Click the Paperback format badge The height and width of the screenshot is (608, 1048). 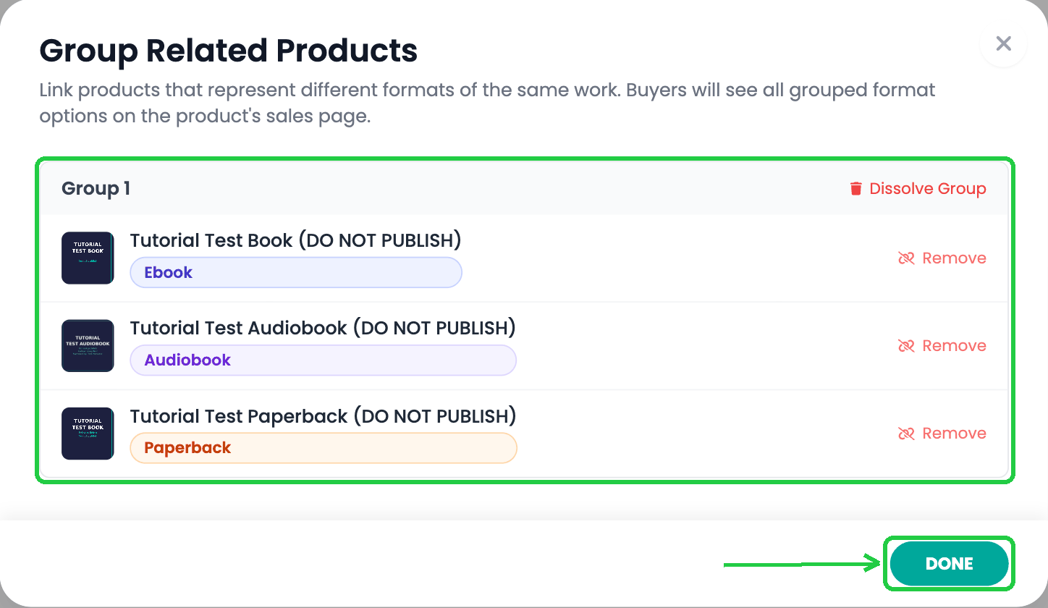(x=324, y=448)
